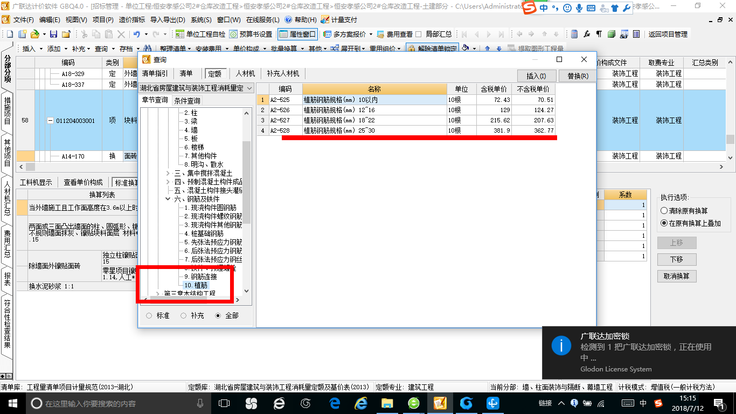The image size is (736, 414).
Task: Click the Help question mark icon
Action: [x=288, y=19]
